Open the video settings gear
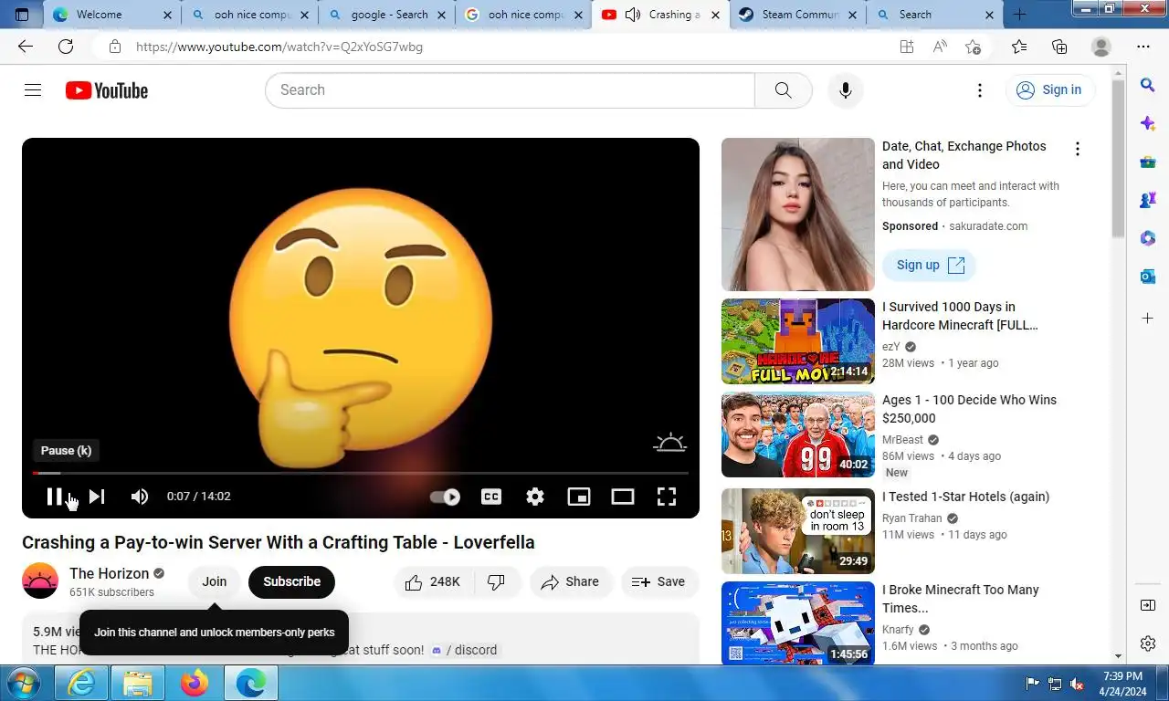 point(535,497)
